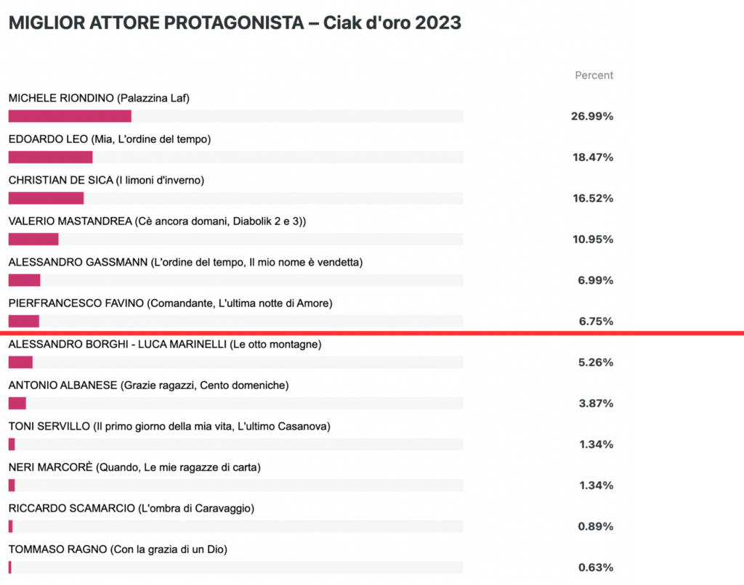Click the 0.63% percentage value
This screenshot has height=585, width=744.
coord(596,567)
